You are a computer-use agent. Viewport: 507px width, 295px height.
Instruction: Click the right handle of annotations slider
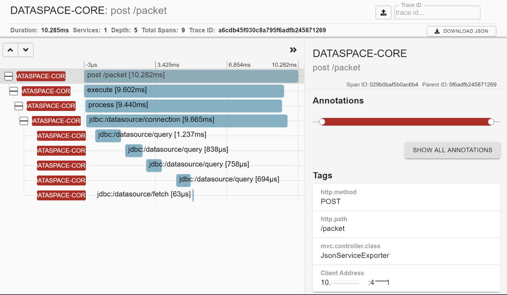point(491,122)
